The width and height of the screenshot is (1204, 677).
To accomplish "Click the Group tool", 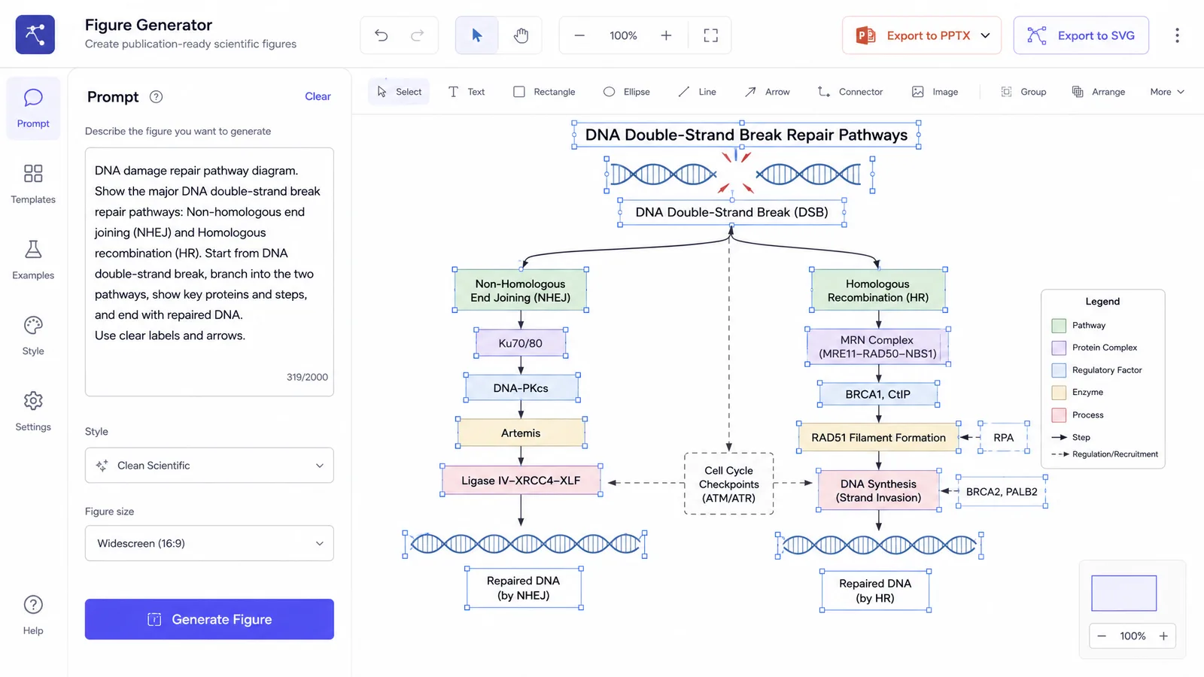I will (x=1023, y=92).
